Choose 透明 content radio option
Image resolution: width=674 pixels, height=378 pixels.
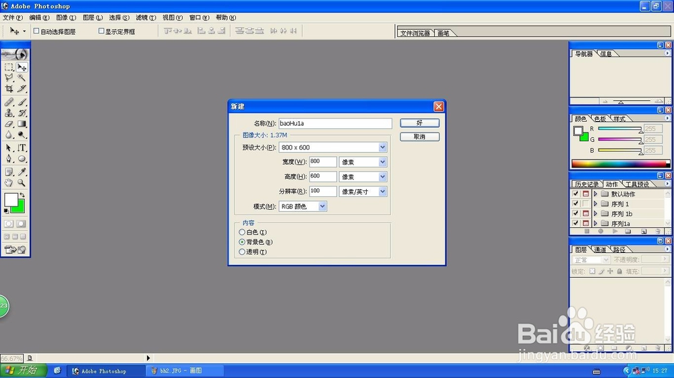[x=242, y=252]
